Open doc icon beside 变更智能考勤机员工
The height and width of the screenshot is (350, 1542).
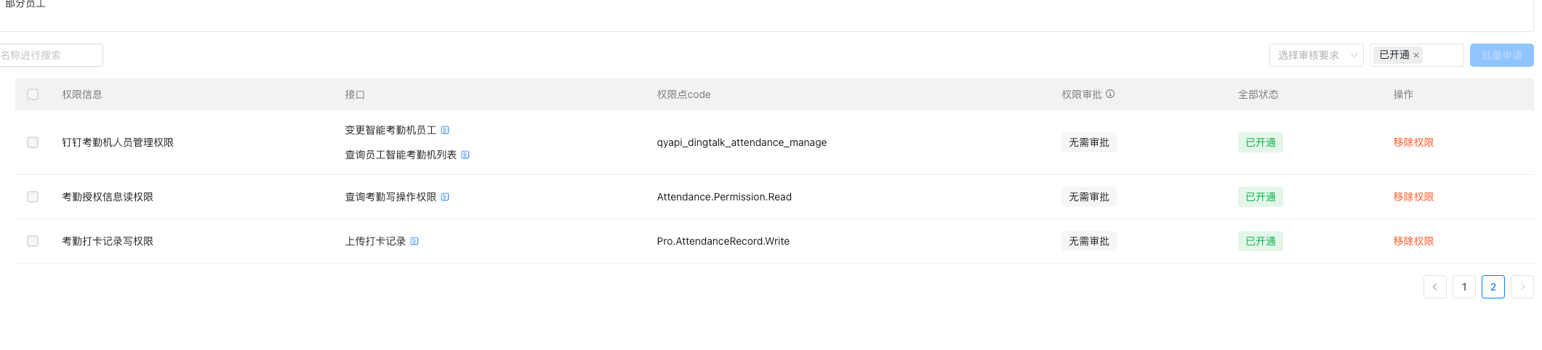point(445,130)
